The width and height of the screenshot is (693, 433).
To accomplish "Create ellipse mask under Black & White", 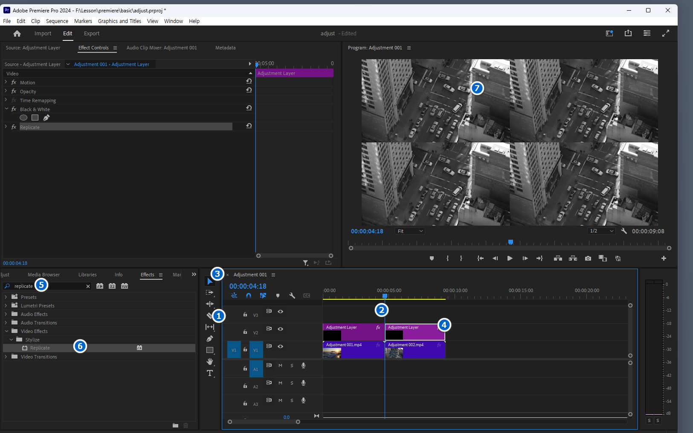I will 23,118.
